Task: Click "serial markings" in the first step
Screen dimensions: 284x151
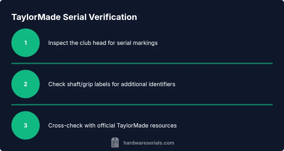Action: click(x=138, y=43)
